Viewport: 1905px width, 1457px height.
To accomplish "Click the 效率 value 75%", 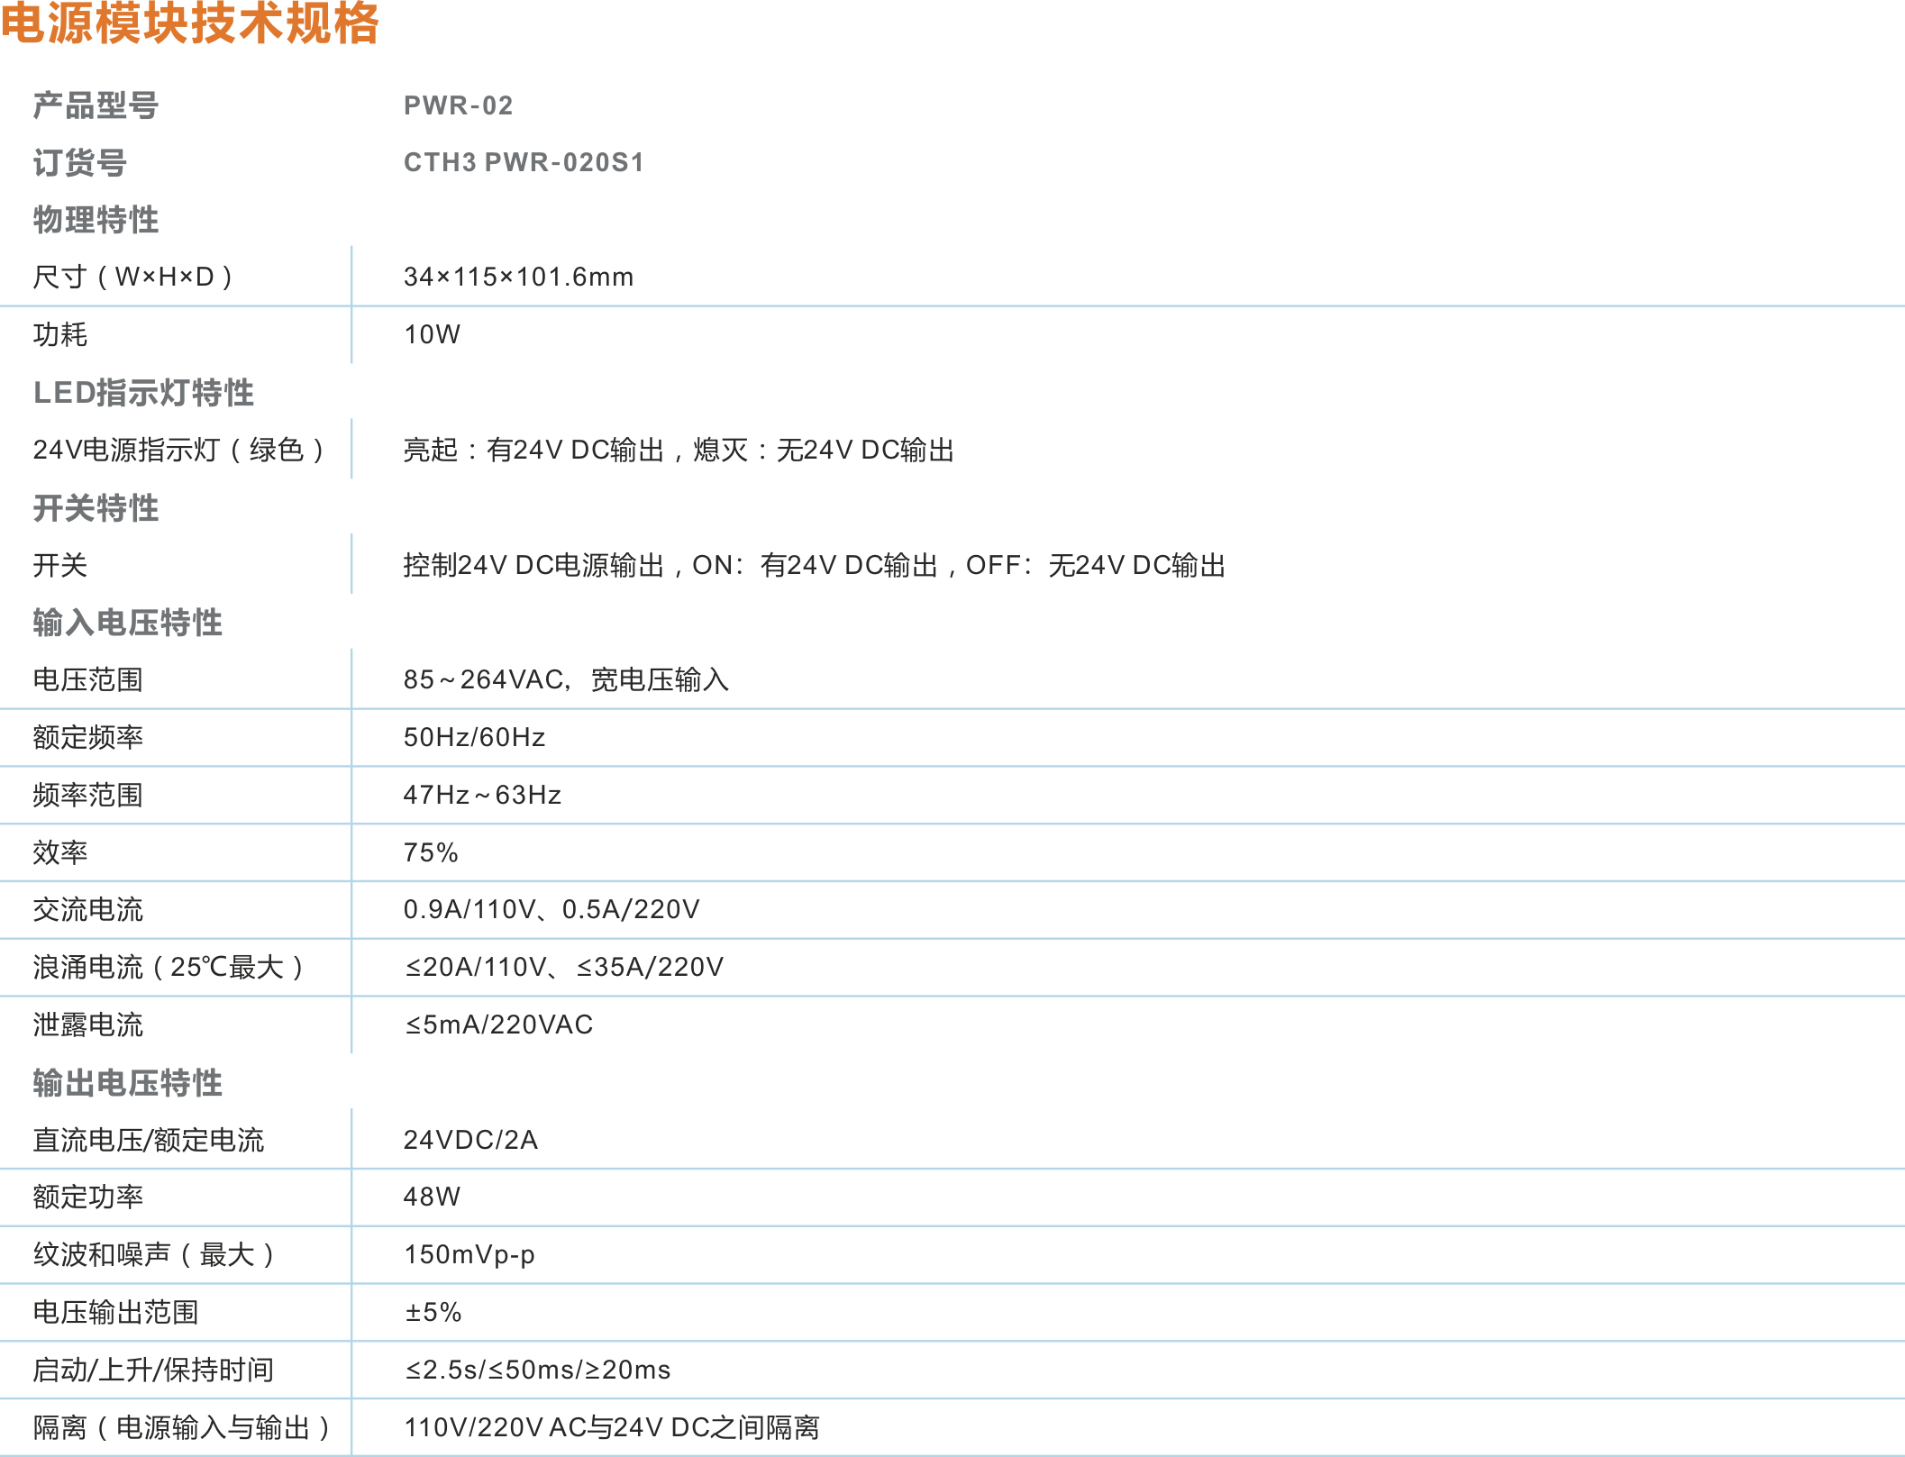I will pyautogui.click(x=431, y=852).
